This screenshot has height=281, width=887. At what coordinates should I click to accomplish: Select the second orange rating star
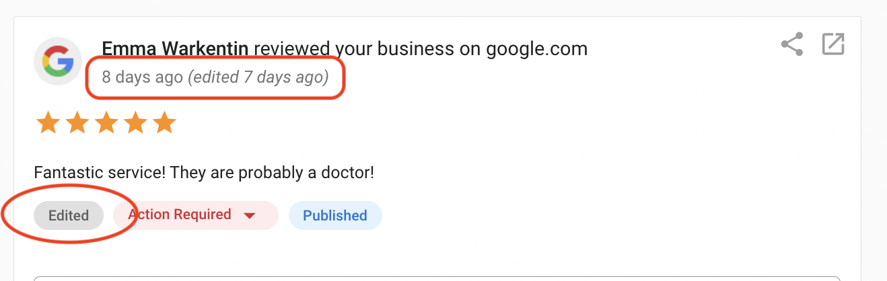point(77,123)
